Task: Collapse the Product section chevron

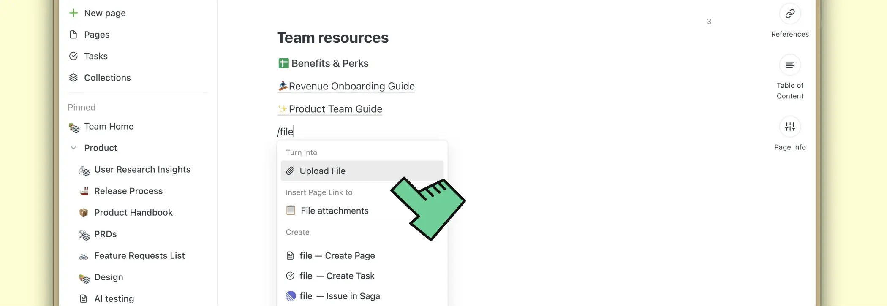Action: coord(73,148)
